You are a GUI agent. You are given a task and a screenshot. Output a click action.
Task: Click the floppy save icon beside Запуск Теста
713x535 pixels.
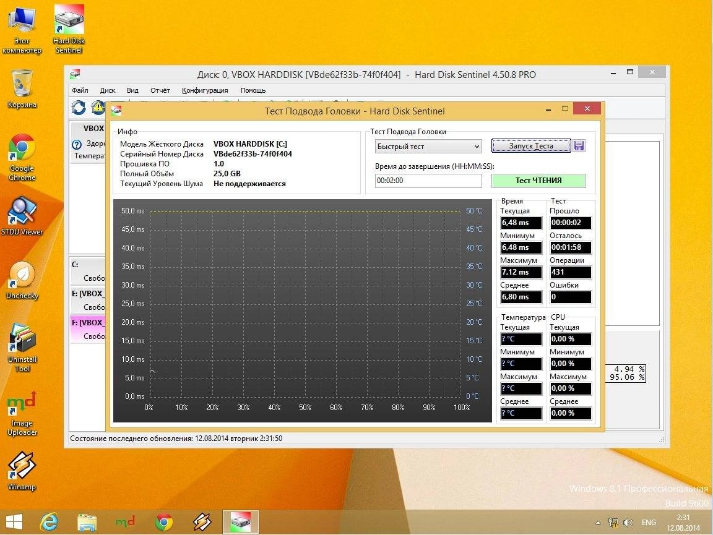click(x=579, y=146)
